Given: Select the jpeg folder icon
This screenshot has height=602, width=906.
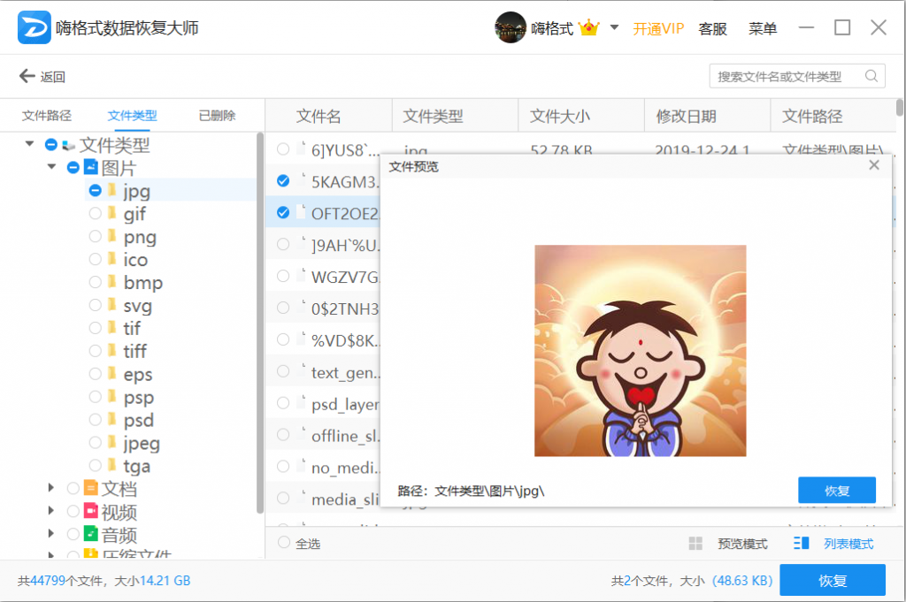Looking at the screenshot, I should point(112,442).
